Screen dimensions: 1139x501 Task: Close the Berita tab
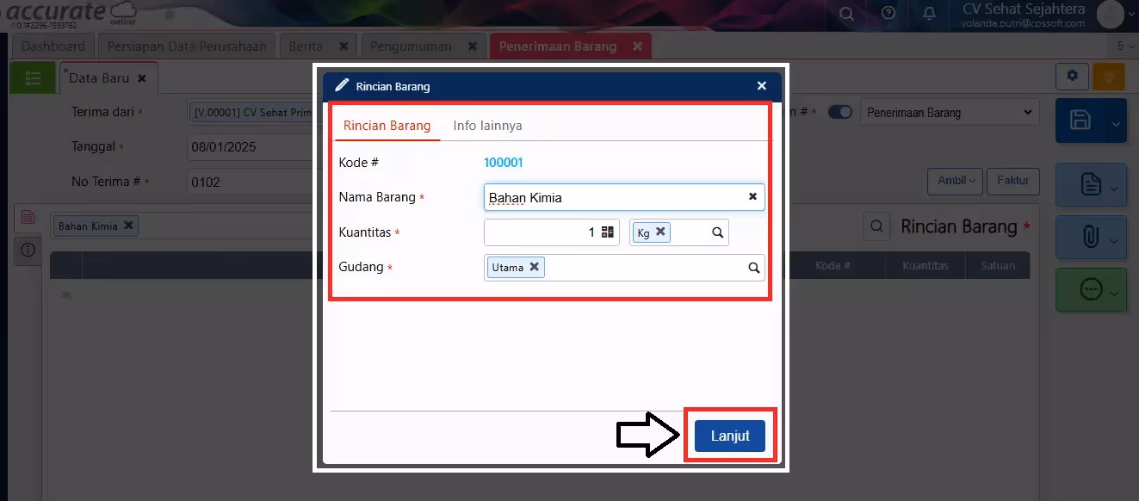coord(344,46)
